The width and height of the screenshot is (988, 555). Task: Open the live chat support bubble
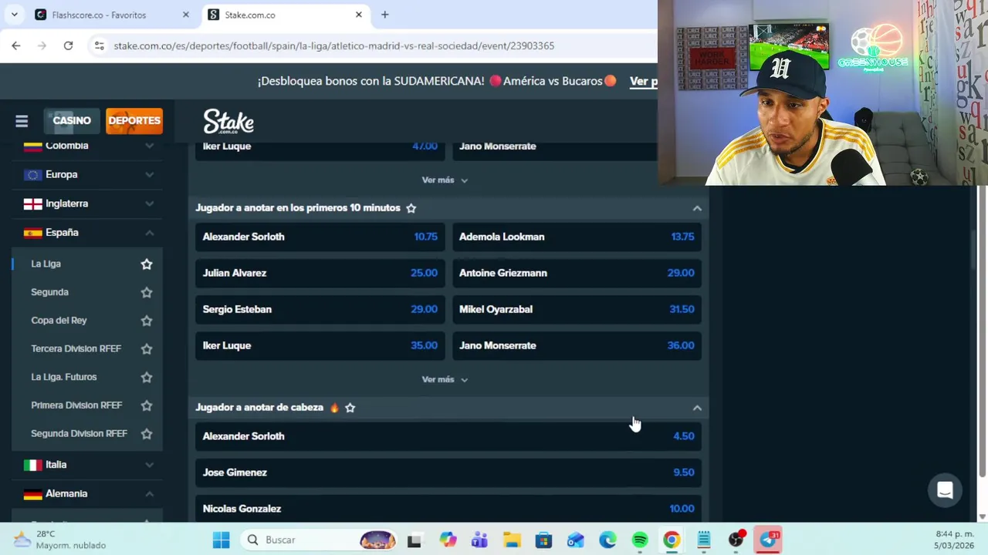(x=945, y=490)
